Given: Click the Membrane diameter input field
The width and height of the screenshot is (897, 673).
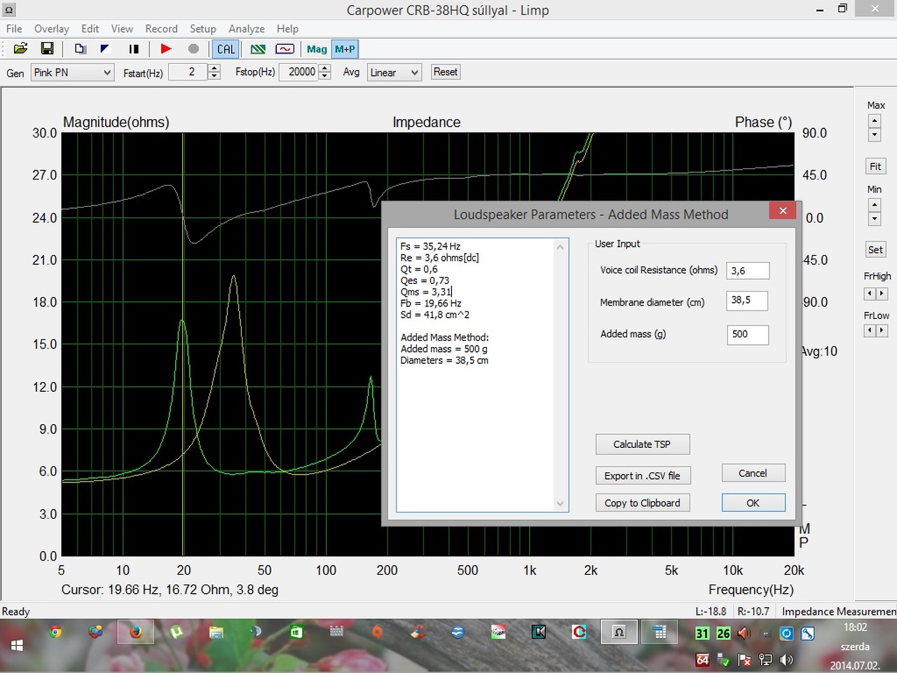Looking at the screenshot, I should tap(747, 300).
